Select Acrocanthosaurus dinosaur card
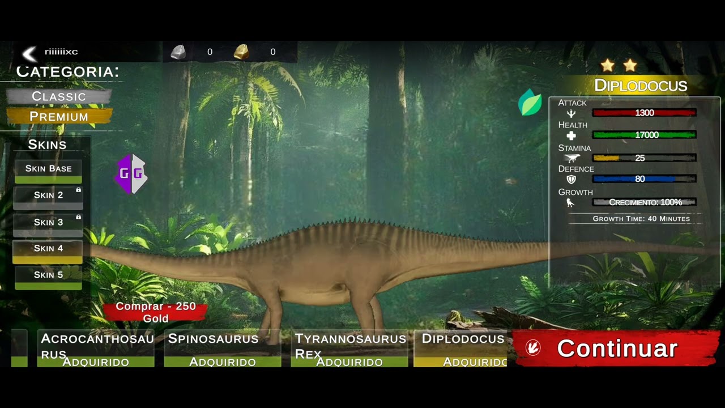The image size is (725, 408). click(96, 348)
